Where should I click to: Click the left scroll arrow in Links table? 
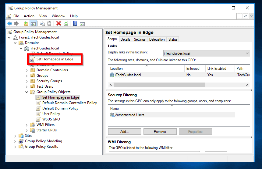click(x=111, y=85)
